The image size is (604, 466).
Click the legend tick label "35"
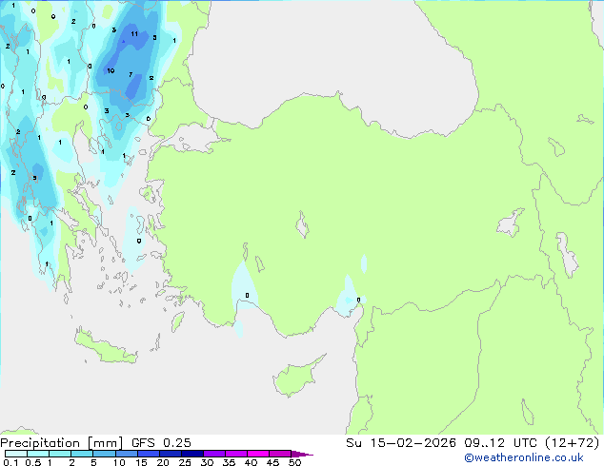pos(229,462)
